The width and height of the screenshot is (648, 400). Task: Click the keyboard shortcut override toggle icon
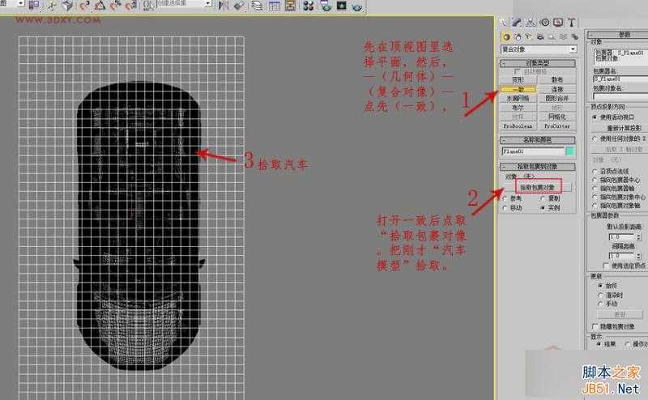pos(67,5)
